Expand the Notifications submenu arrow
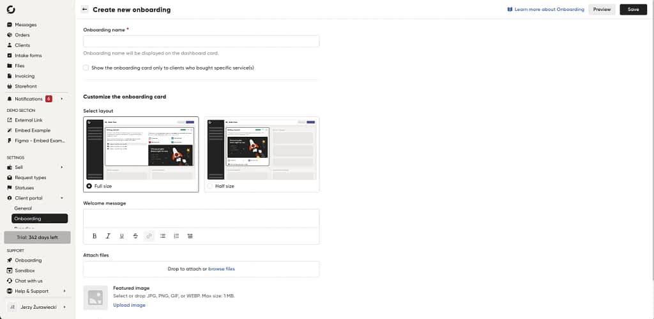This screenshot has height=319, width=654. tap(62, 99)
